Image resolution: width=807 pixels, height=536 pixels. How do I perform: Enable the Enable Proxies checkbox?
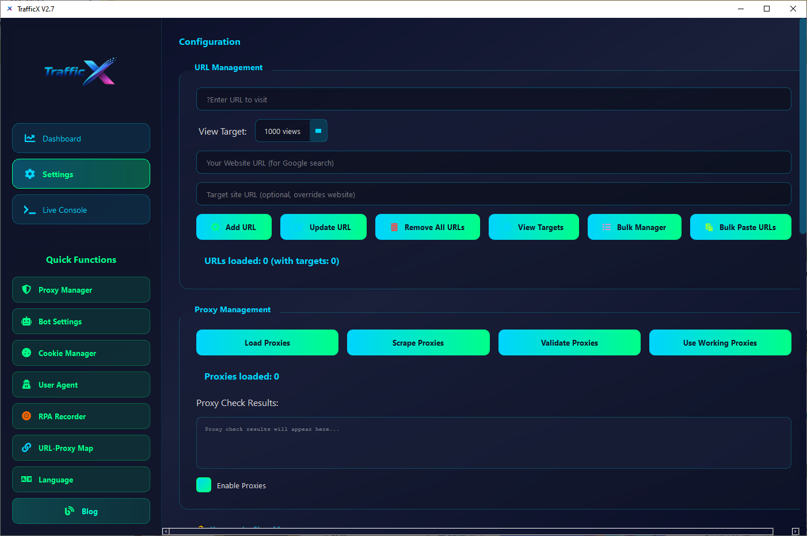[204, 485]
